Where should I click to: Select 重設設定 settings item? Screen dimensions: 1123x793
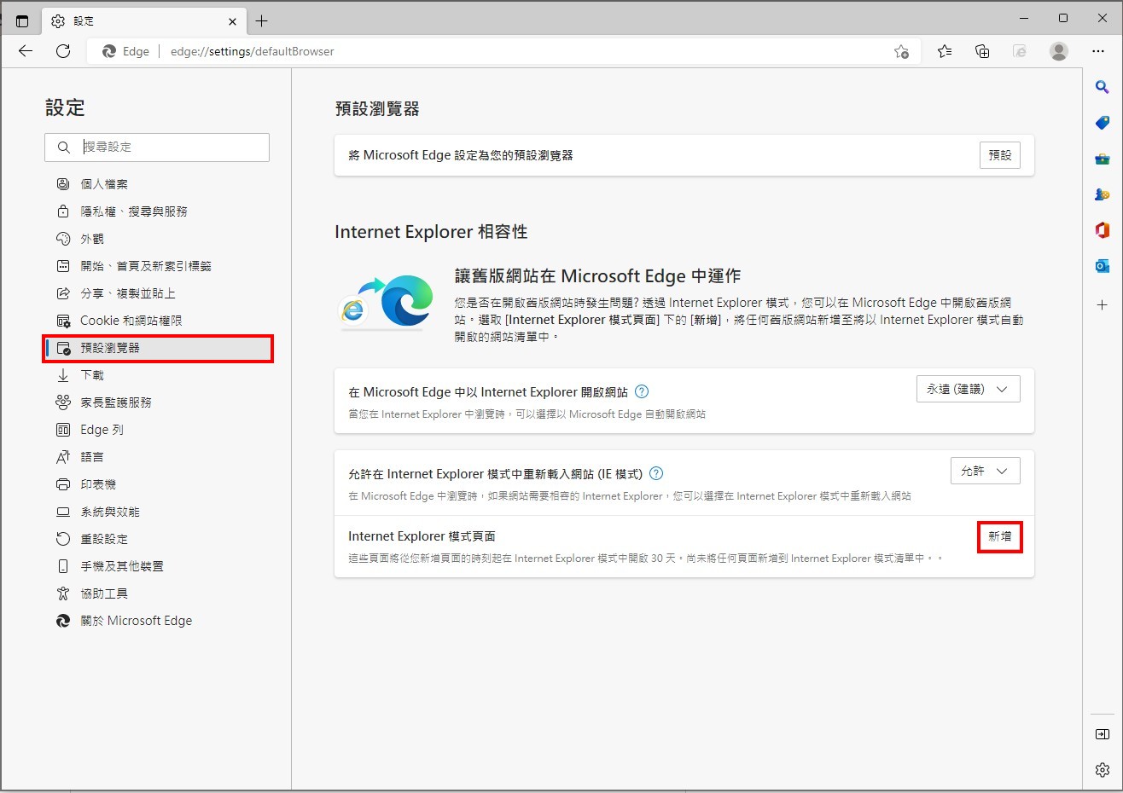point(158,539)
